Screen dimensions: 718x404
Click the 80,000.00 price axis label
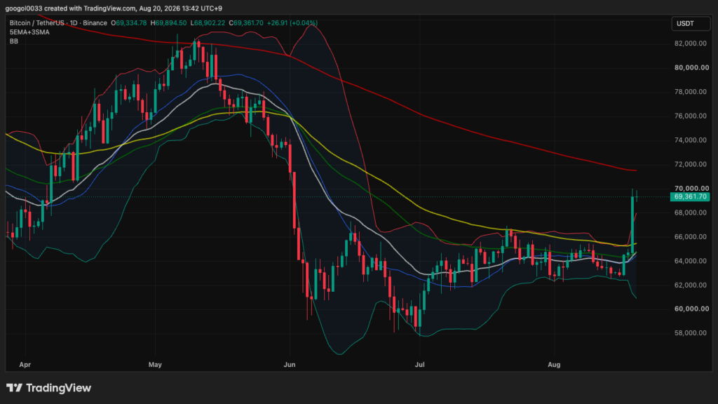coord(691,67)
